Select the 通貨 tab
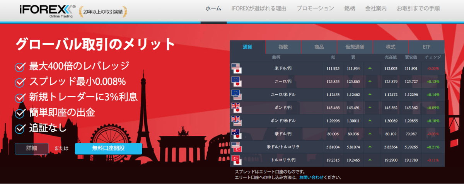 tap(247, 47)
